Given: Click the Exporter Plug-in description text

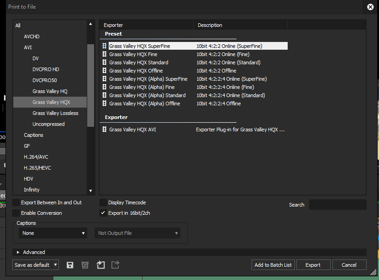Looking at the screenshot, I should (x=240, y=130).
